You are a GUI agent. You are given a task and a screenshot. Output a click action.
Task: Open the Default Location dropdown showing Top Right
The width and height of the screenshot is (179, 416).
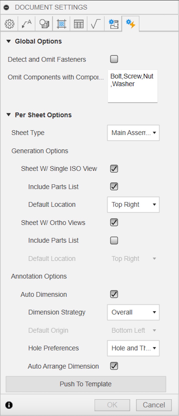[x=133, y=205]
